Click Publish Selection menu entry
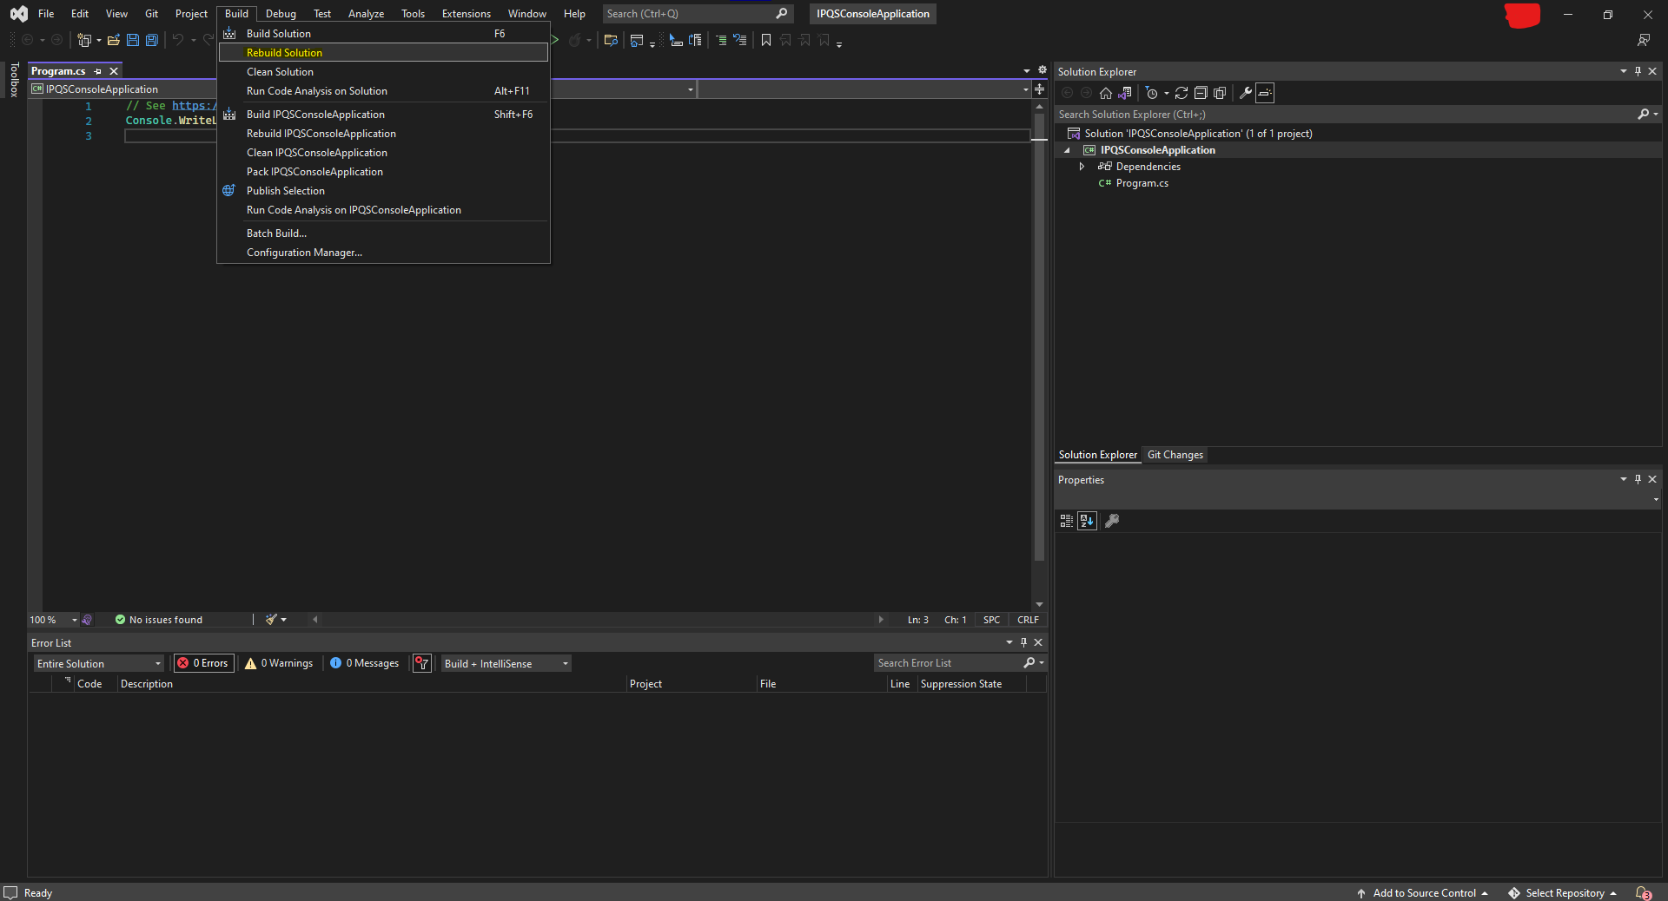 [383, 191]
